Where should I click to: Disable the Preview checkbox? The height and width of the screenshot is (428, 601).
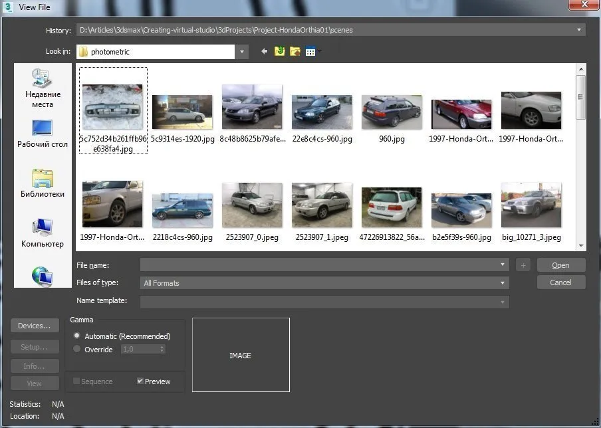pyautogui.click(x=140, y=381)
